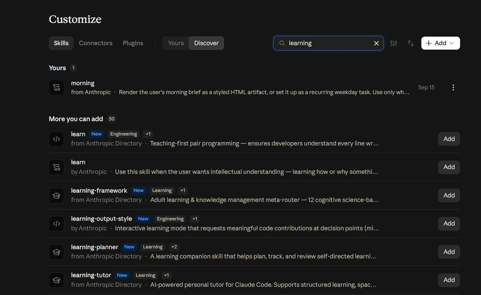Viewport: 481px width, 295px height.
Task: Add the learning-planner skill
Action: coord(449,252)
